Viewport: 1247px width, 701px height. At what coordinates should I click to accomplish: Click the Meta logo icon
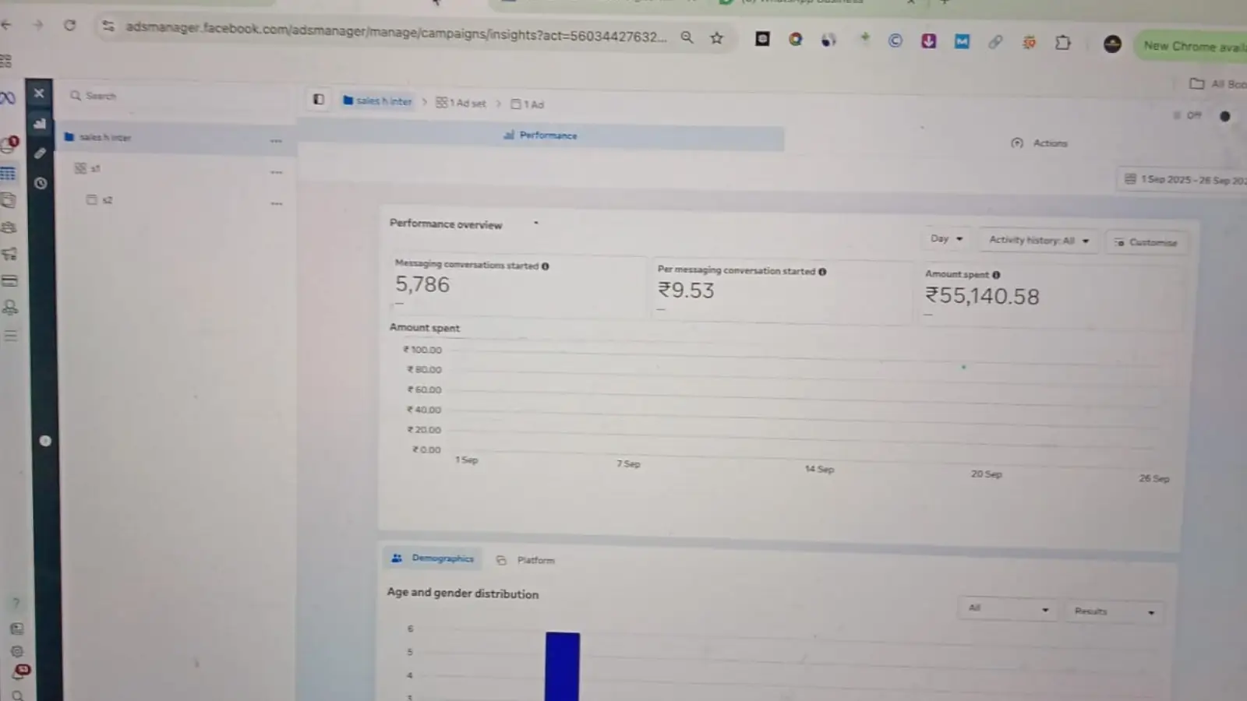(x=8, y=98)
